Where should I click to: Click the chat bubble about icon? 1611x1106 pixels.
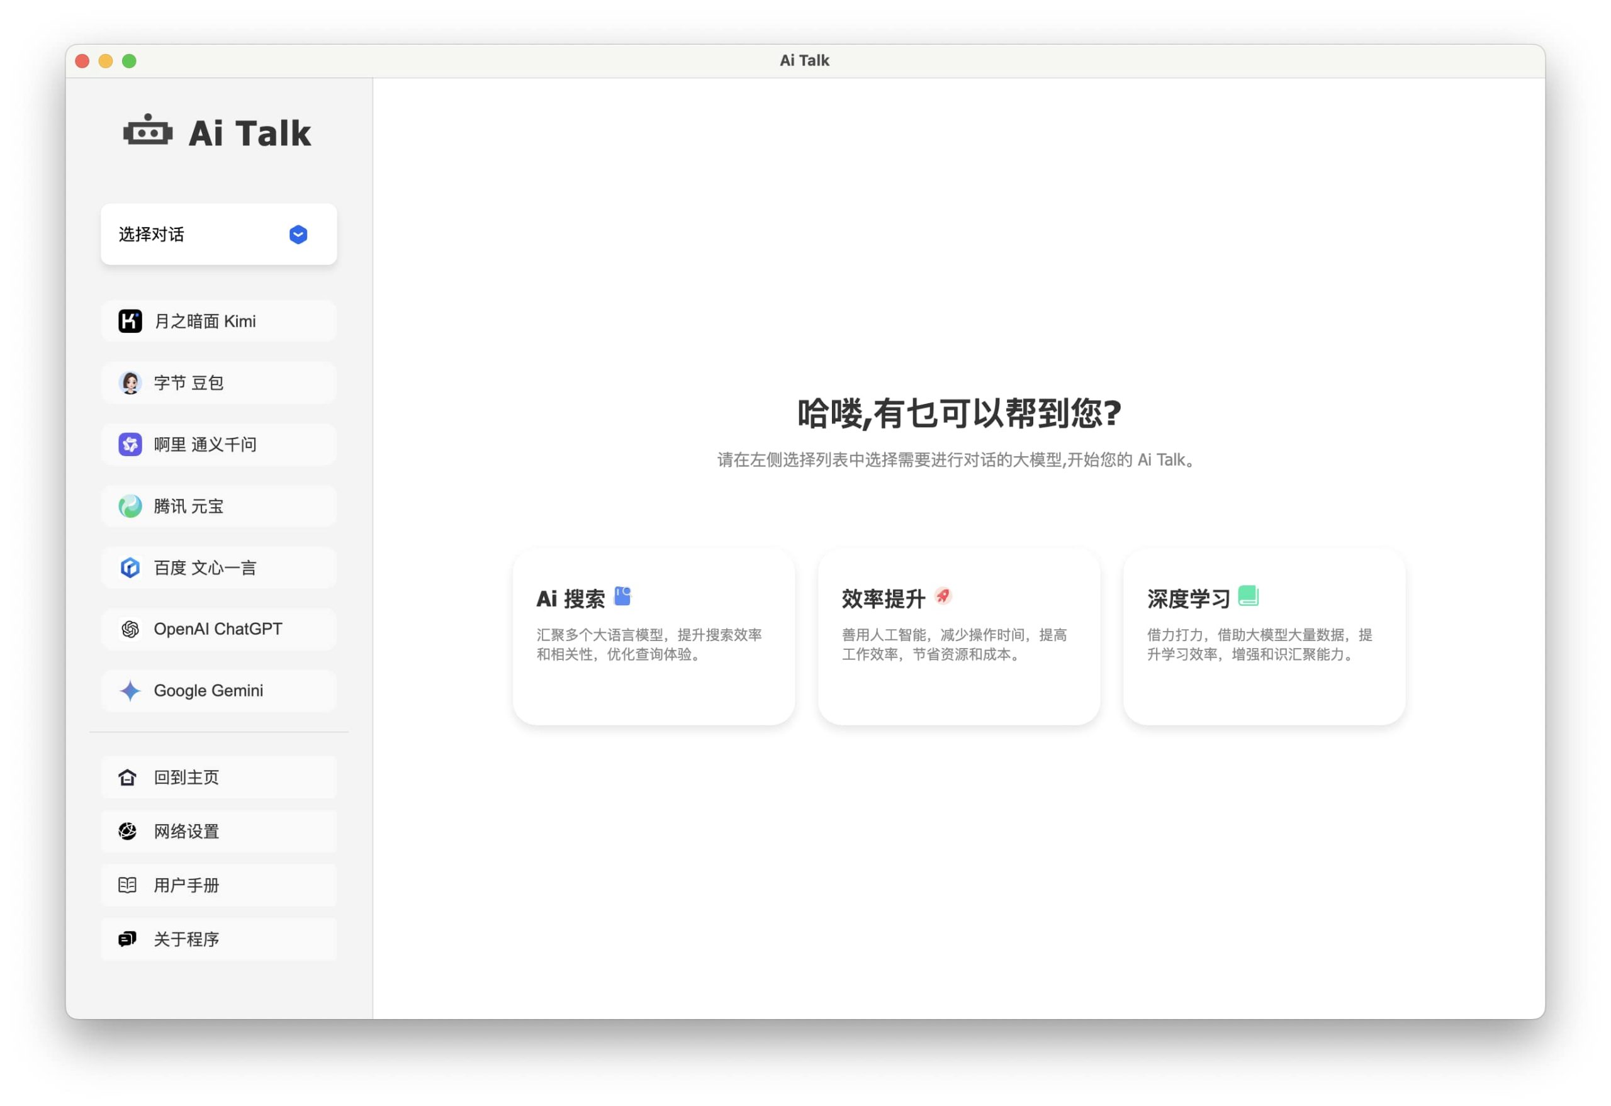[x=128, y=939]
